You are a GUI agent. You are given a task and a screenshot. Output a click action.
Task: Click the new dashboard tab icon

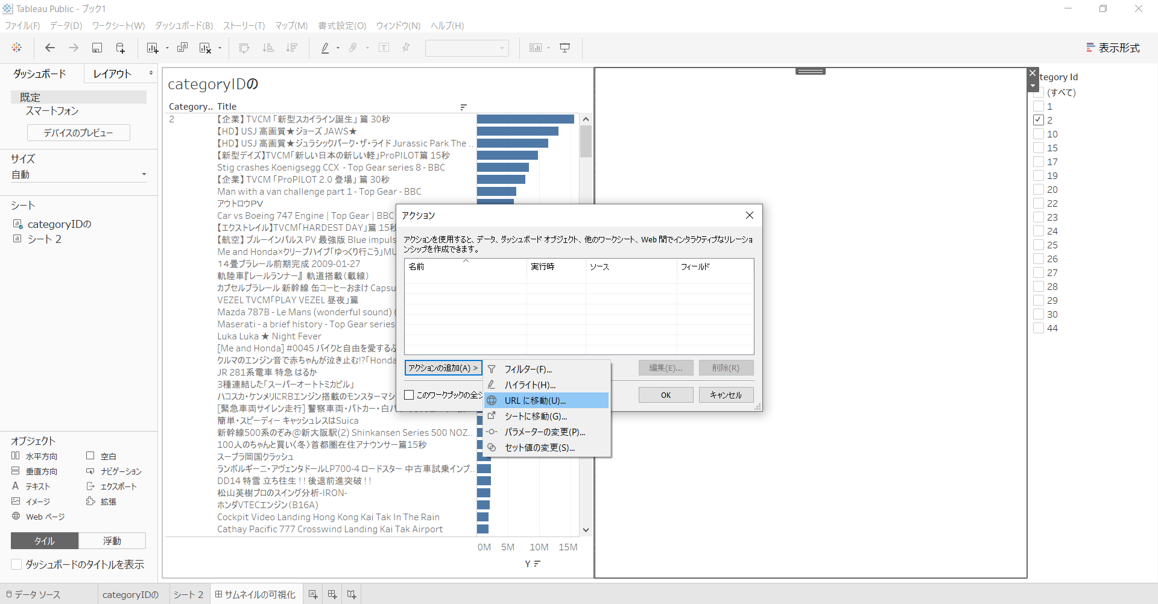pyautogui.click(x=332, y=594)
